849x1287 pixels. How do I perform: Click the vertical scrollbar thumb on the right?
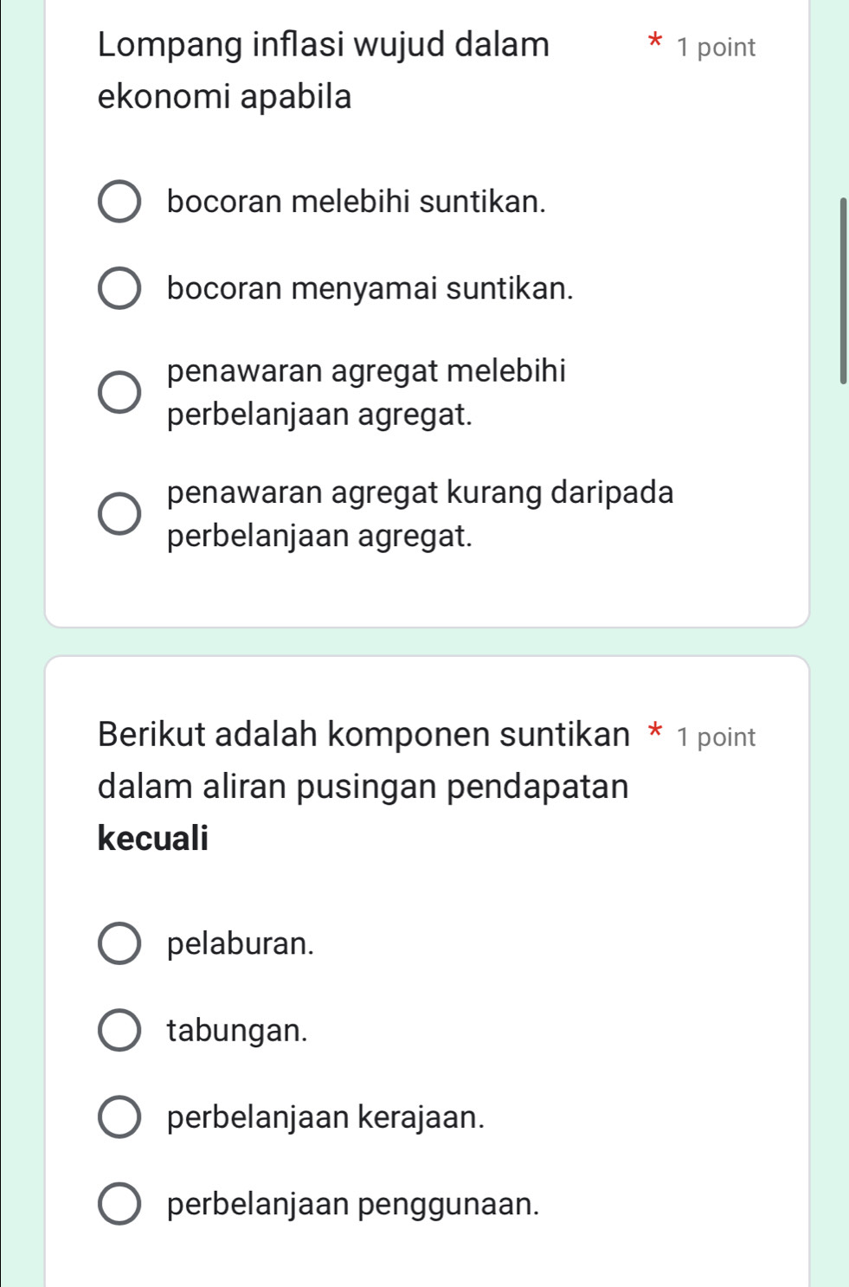pos(843,290)
